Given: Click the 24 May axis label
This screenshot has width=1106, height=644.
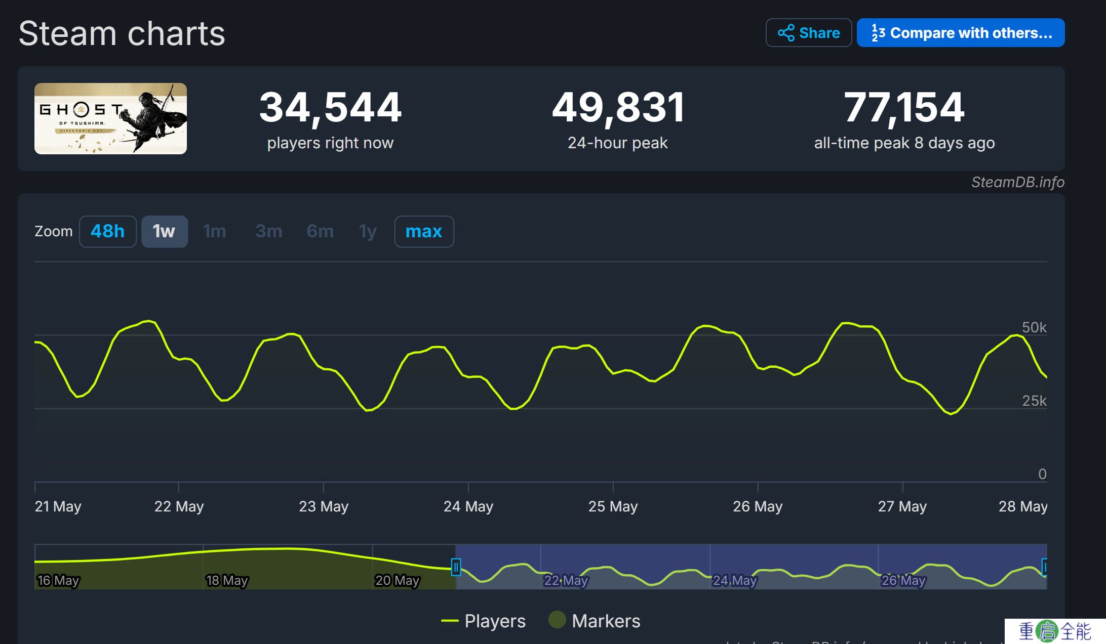Looking at the screenshot, I should point(468,506).
